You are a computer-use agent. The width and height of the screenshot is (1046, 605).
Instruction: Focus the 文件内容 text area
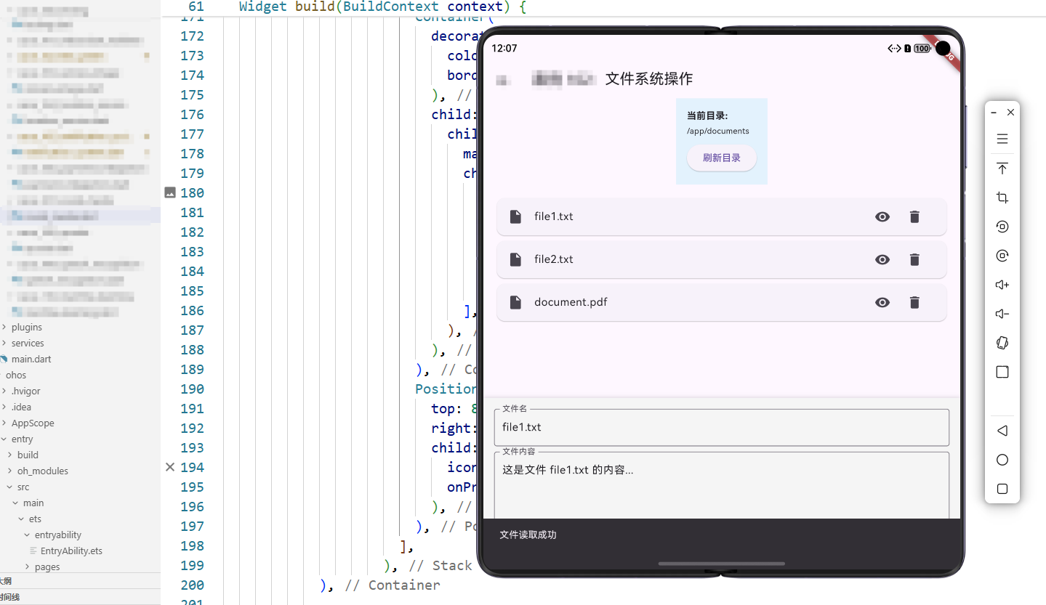[721, 485]
